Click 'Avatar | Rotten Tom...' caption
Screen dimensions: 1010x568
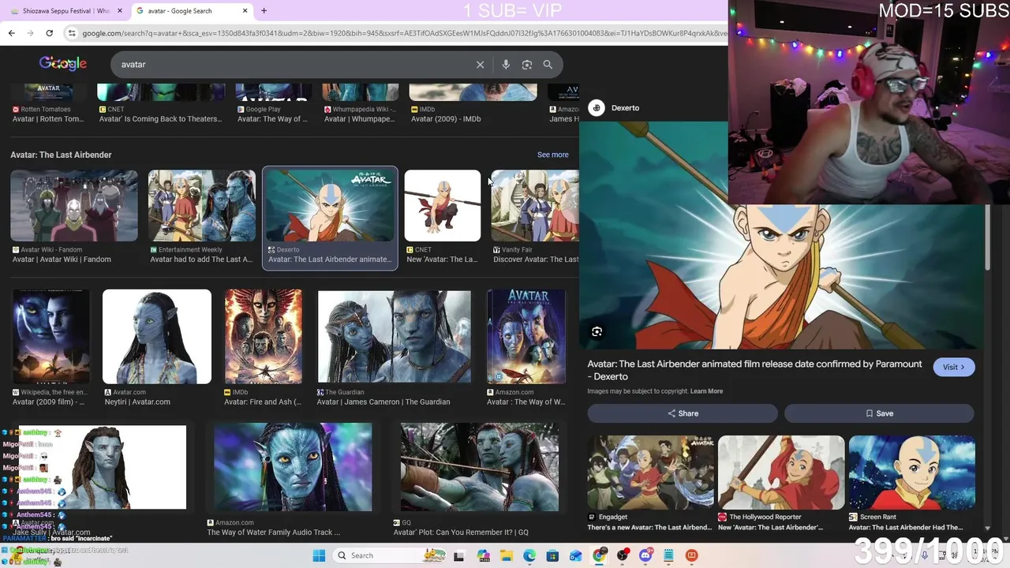(x=48, y=119)
